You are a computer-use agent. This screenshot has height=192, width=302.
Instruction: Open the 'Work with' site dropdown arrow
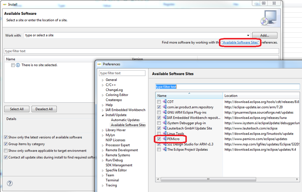(248, 35)
